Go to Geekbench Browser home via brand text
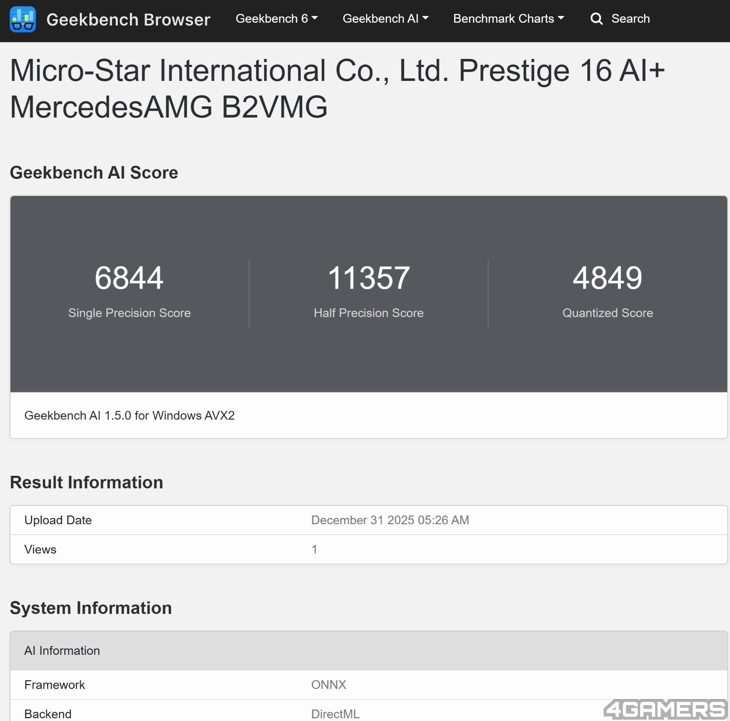The image size is (730, 721). (128, 20)
